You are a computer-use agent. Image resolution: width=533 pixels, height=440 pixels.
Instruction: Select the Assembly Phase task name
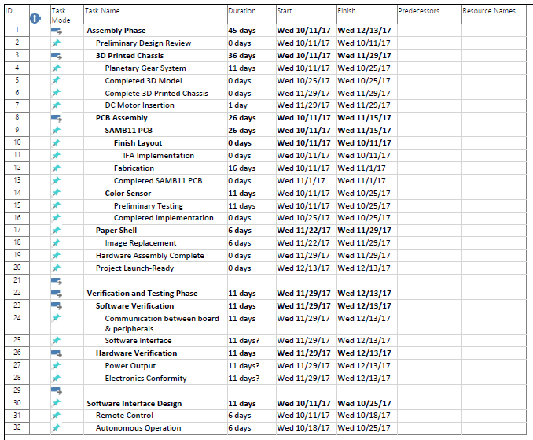tap(116, 31)
